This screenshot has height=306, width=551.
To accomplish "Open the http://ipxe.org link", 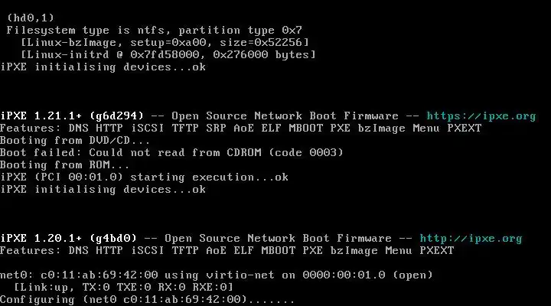I will 471,239.
